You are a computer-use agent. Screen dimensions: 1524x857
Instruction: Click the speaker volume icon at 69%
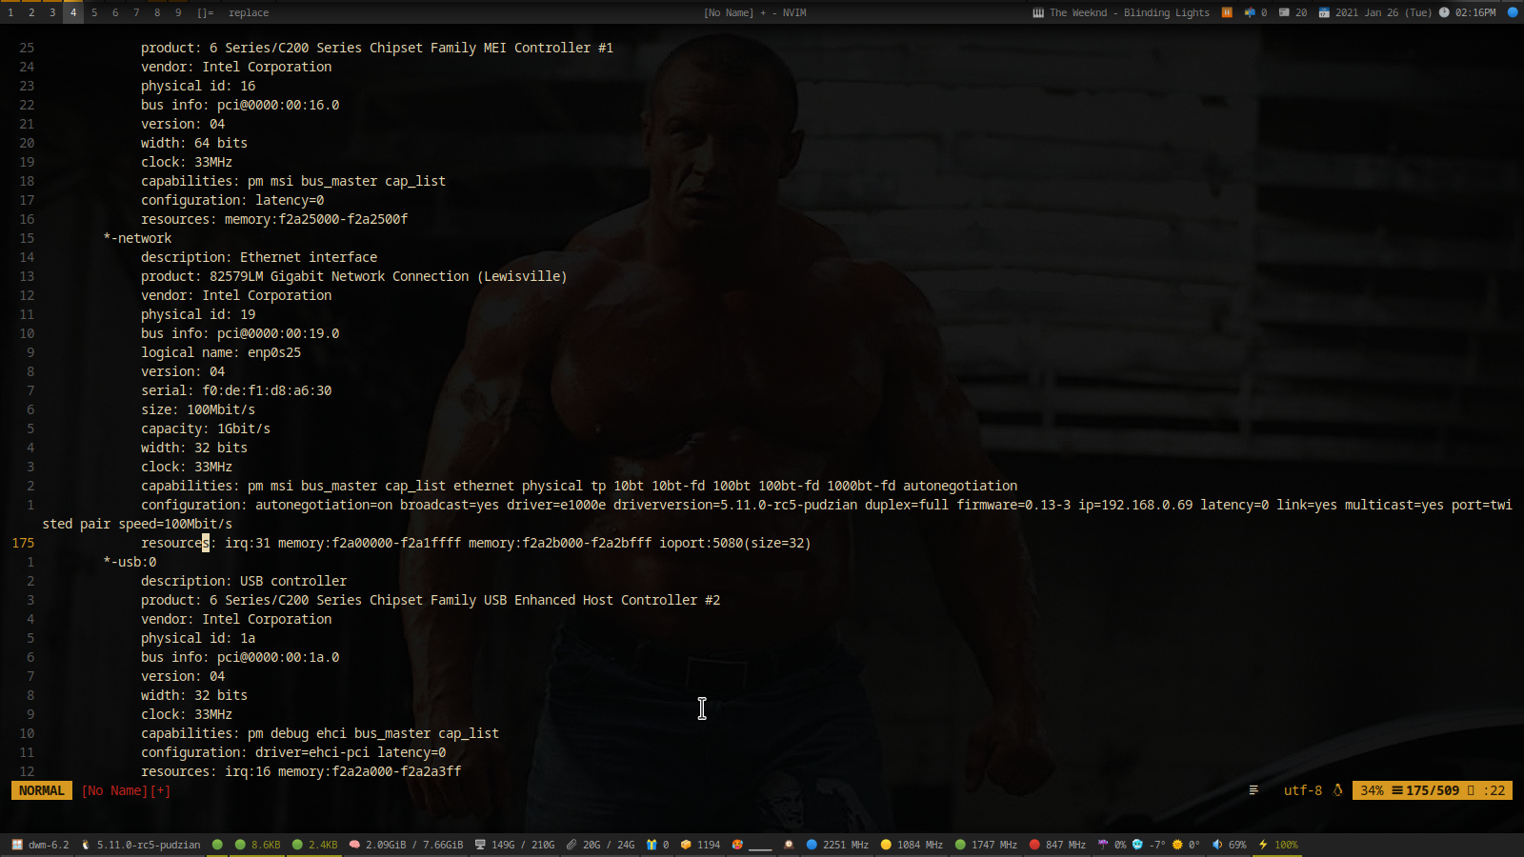pyautogui.click(x=1217, y=845)
